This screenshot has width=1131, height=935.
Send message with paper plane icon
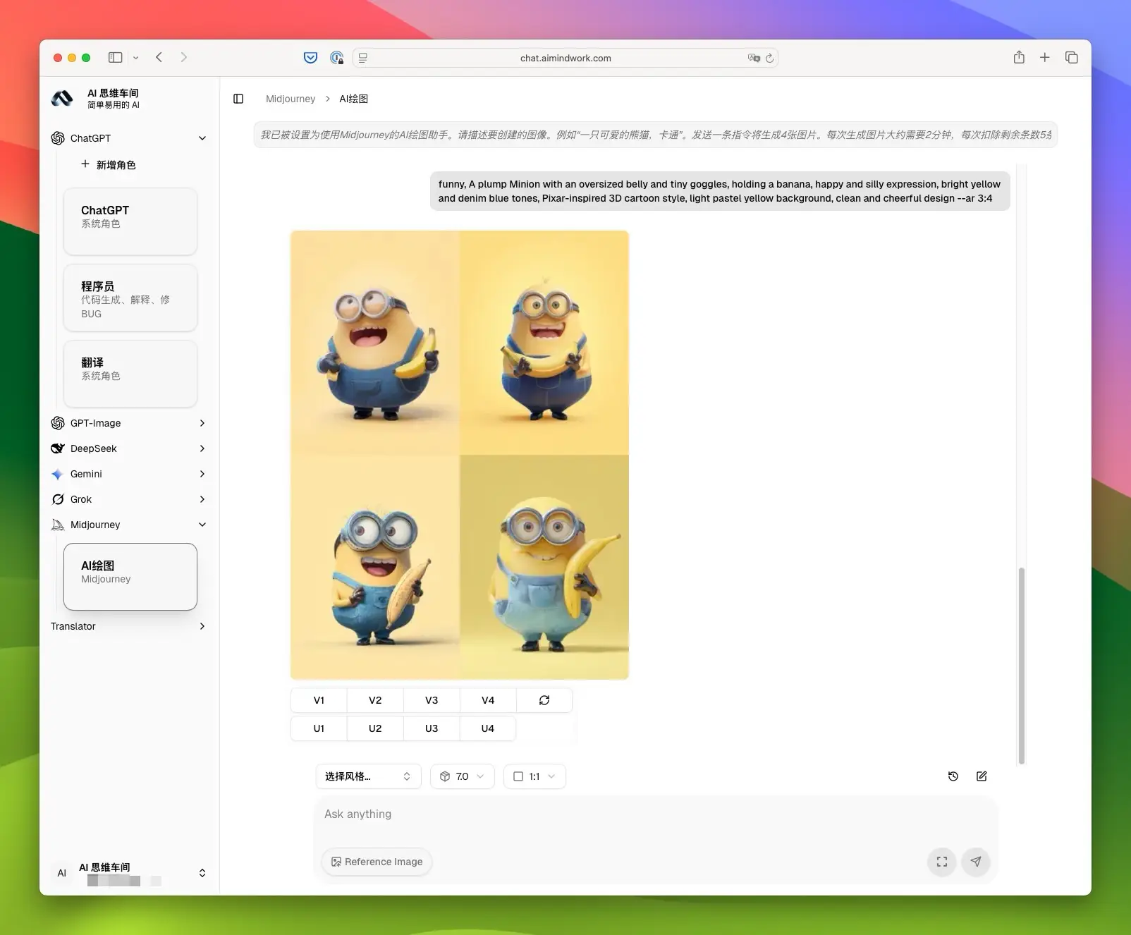(x=976, y=862)
